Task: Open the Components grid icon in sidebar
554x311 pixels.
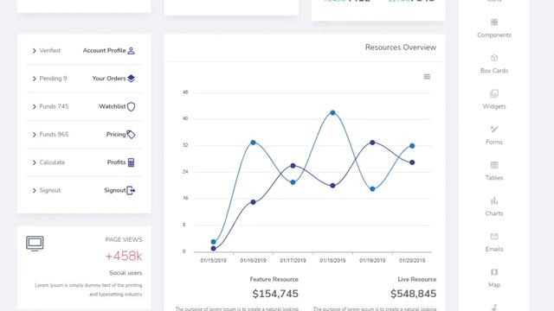Action: coord(494,22)
